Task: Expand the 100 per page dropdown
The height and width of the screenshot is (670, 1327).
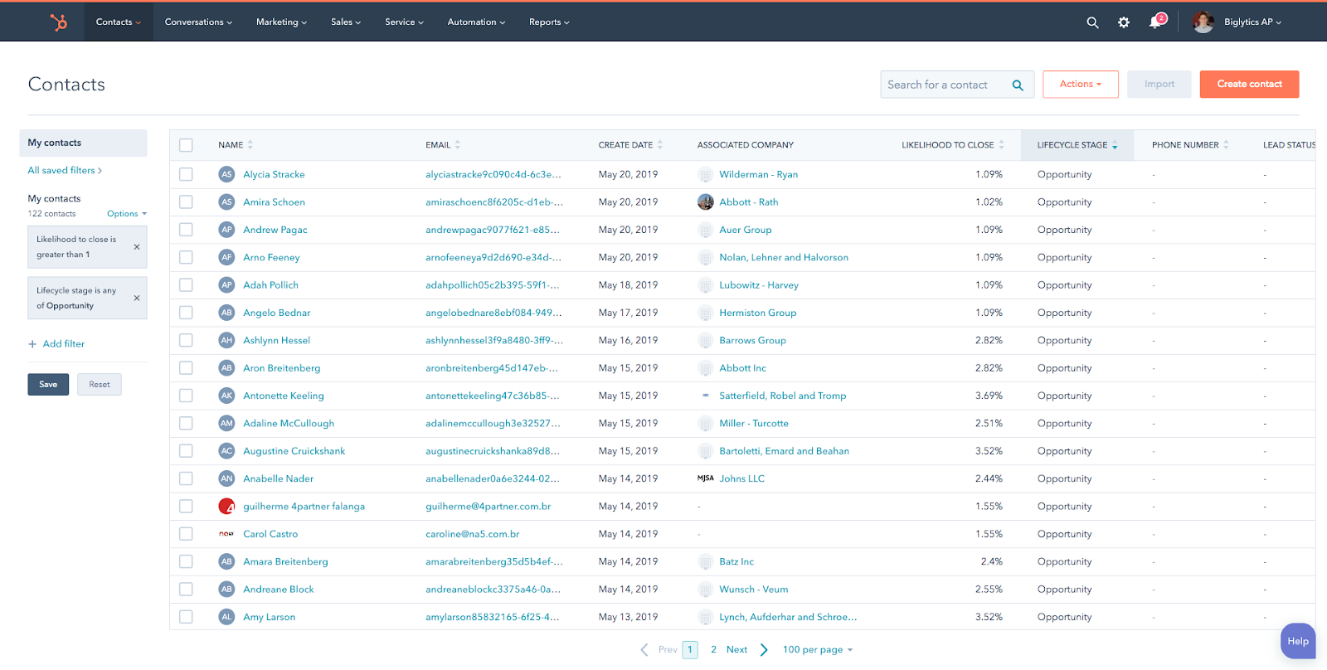Action: 817,650
